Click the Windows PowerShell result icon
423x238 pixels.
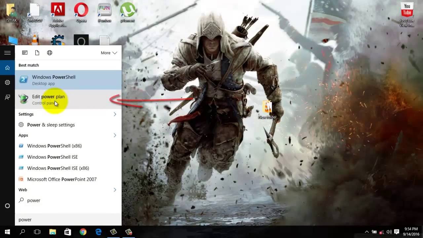coord(24,80)
